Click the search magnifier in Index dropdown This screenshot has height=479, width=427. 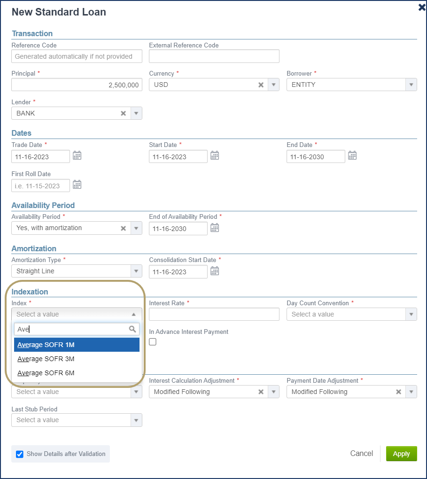click(132, 329)
